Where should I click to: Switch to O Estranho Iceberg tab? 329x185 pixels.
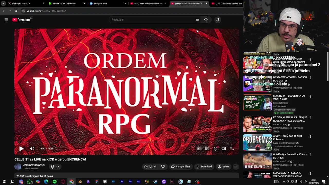pos(227,3)
